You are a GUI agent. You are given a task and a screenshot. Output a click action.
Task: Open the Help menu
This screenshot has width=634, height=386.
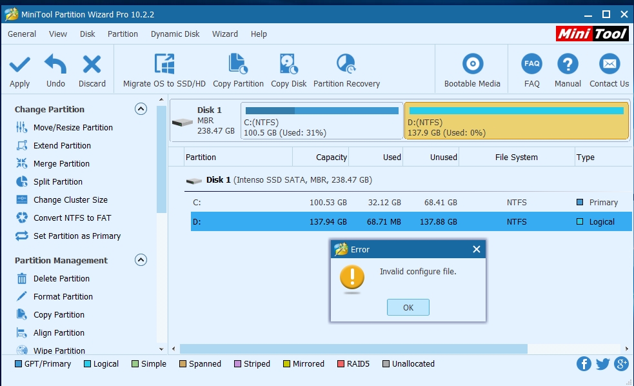259,34
